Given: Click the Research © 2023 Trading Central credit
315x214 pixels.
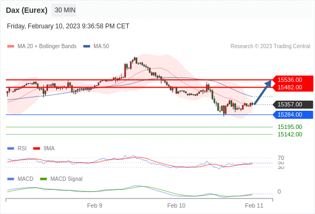Looking at the screenshot, I should point(270,47).
